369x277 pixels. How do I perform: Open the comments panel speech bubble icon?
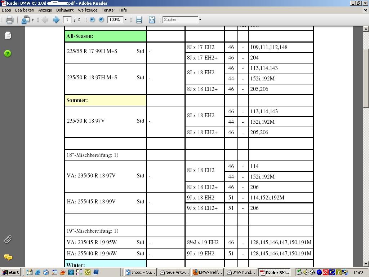(x=8, y=257)
